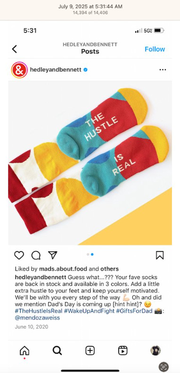
Task: Tap the back arrow icon
Action: (x=15, y=49)
